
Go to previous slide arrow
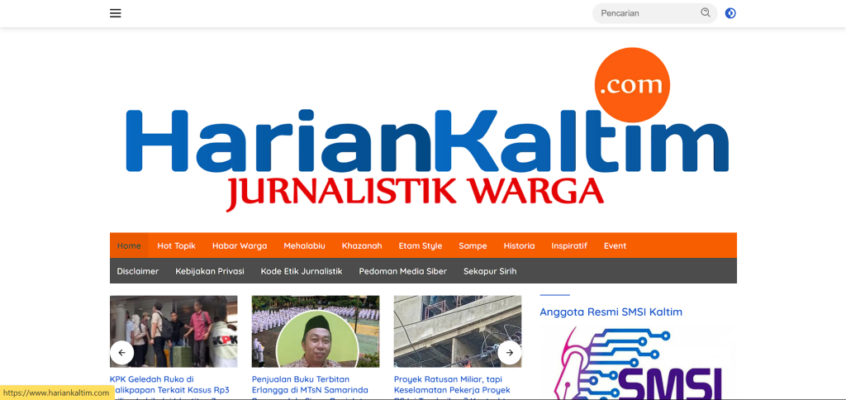[122, 353]
